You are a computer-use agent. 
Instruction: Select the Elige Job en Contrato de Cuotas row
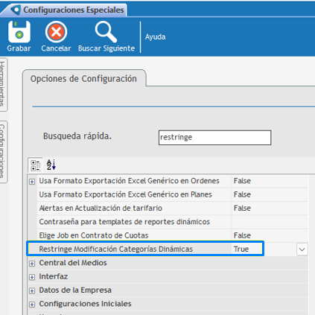point(168,235)
